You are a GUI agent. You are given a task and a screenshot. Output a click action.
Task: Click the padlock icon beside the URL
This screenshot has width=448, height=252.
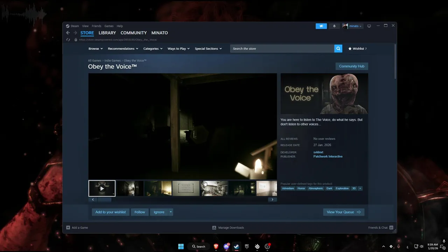click(x=76, y=40)
